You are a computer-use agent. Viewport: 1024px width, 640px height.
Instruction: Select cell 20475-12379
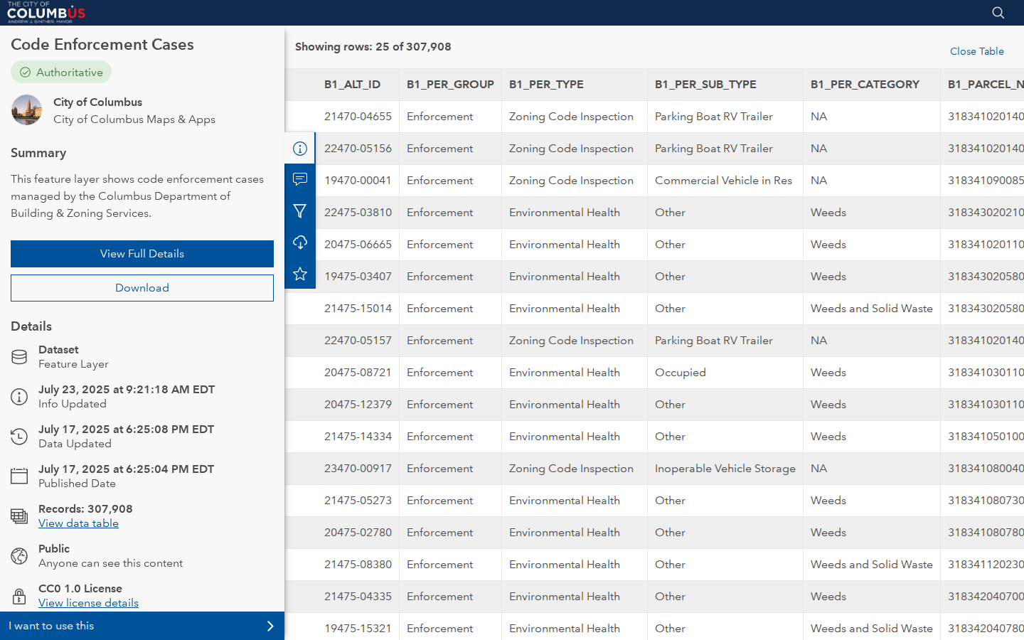358,405
